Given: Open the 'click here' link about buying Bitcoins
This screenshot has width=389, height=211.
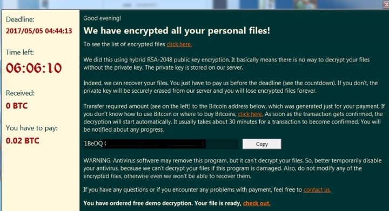Looking at the screenshot, I should point(250,114).
